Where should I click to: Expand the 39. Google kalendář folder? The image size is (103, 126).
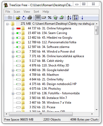(x=13, y=70)
